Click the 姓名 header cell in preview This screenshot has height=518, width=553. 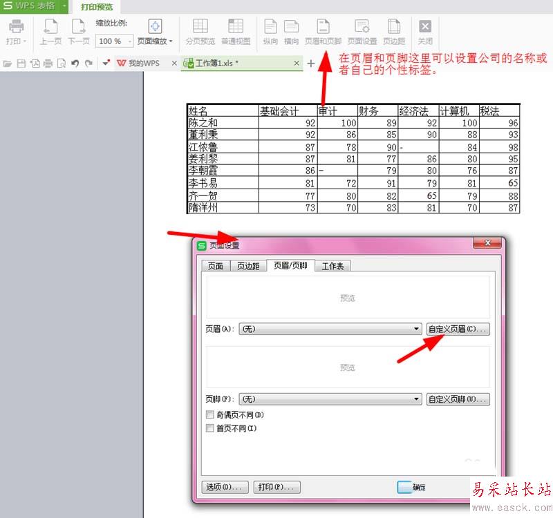[x=223, y=111]
